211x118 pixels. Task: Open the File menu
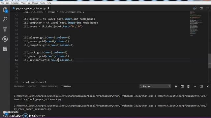[x=2, y=3]
